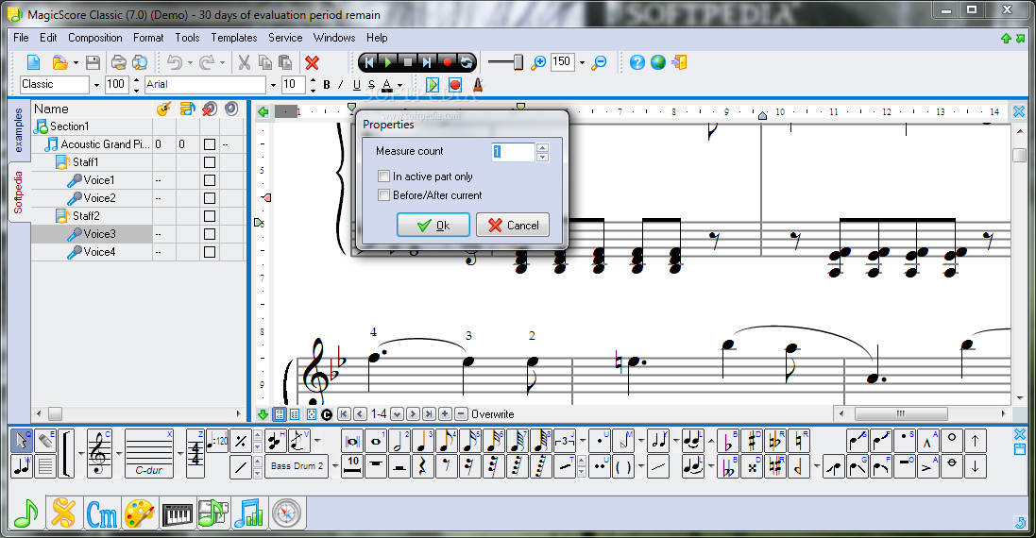The width and height of the screenshot is (1036, 538).
Task: Open the Open-file dropdown arrow
Action: 76,62
